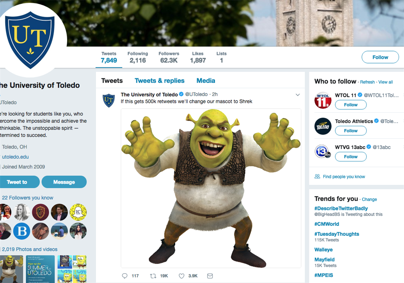The height and width of the screenshot is (283, 404).
Task: Click the verified badge next to The University of Toledo
Action: pyautogui.click(x=181, y=94)
